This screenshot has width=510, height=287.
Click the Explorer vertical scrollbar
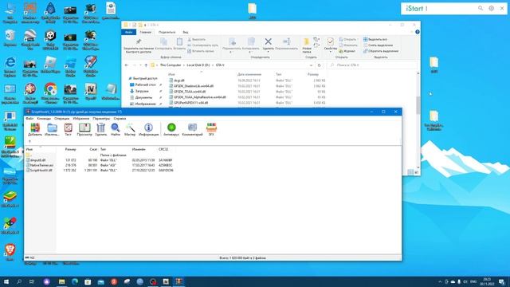click(418, 104)
